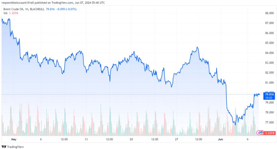Screen dimensions: 277x149
Task: Select the May date on time axis
Action: (x=14, y=139)
